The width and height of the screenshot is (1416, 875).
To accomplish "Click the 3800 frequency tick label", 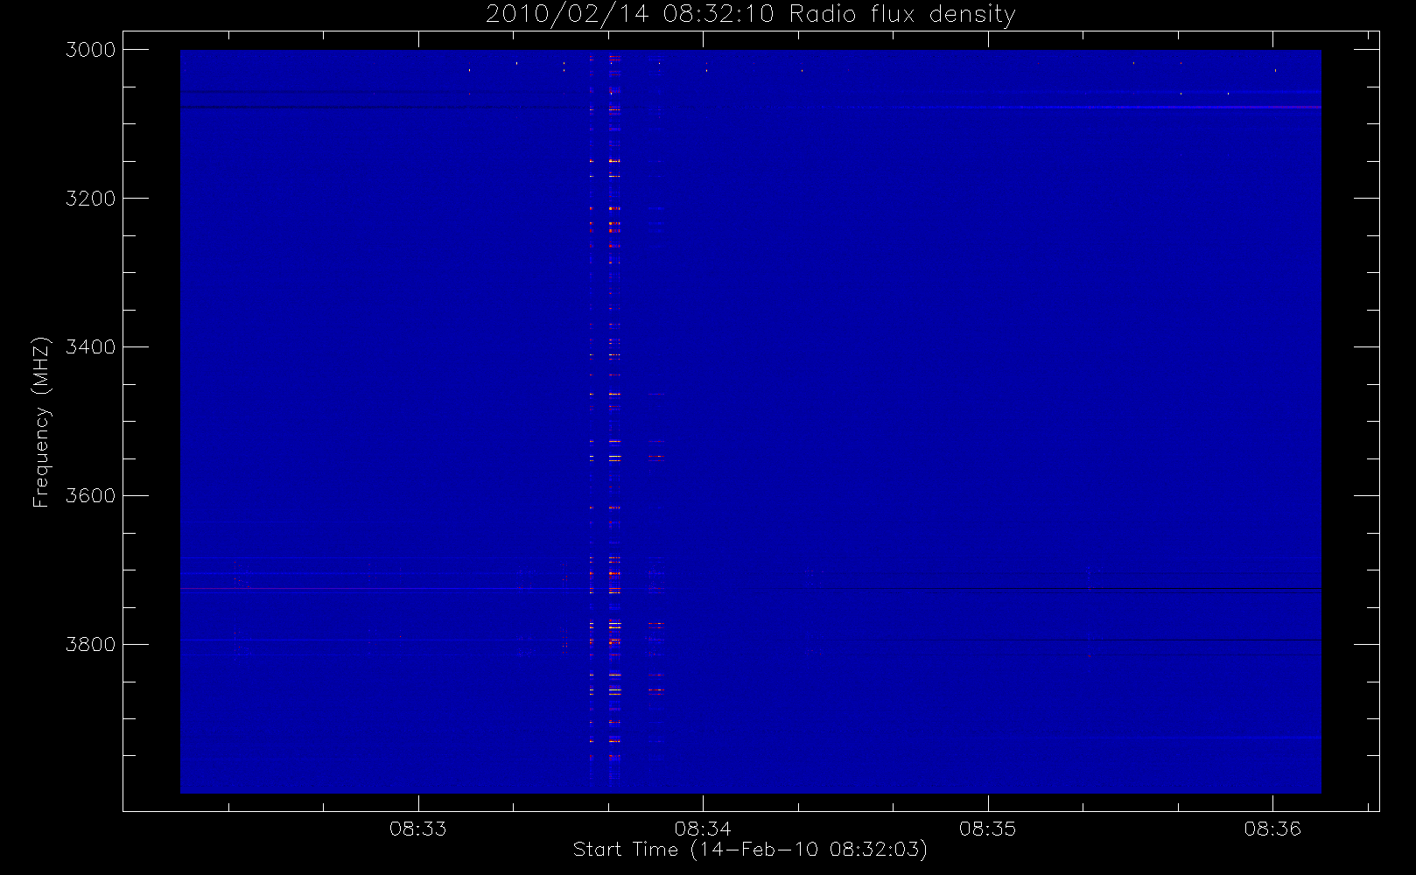I will pyautogui.click(x=91, y=645).
